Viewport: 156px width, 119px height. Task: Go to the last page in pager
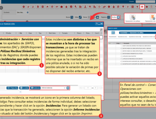pos(101,88)
